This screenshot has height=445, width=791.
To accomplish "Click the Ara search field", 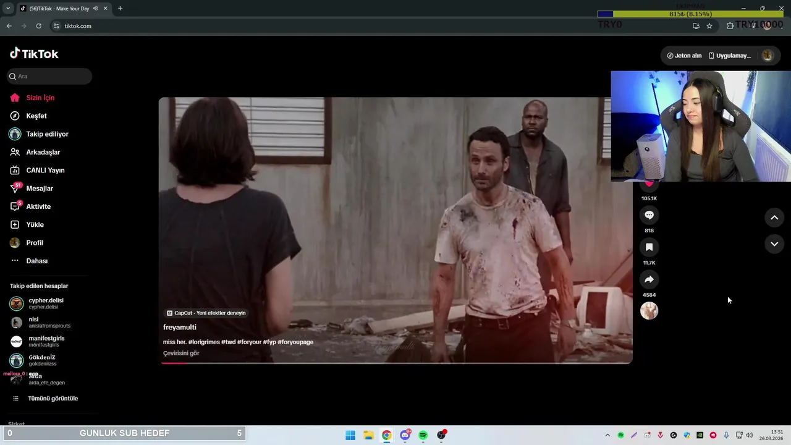I will point(49,76).
